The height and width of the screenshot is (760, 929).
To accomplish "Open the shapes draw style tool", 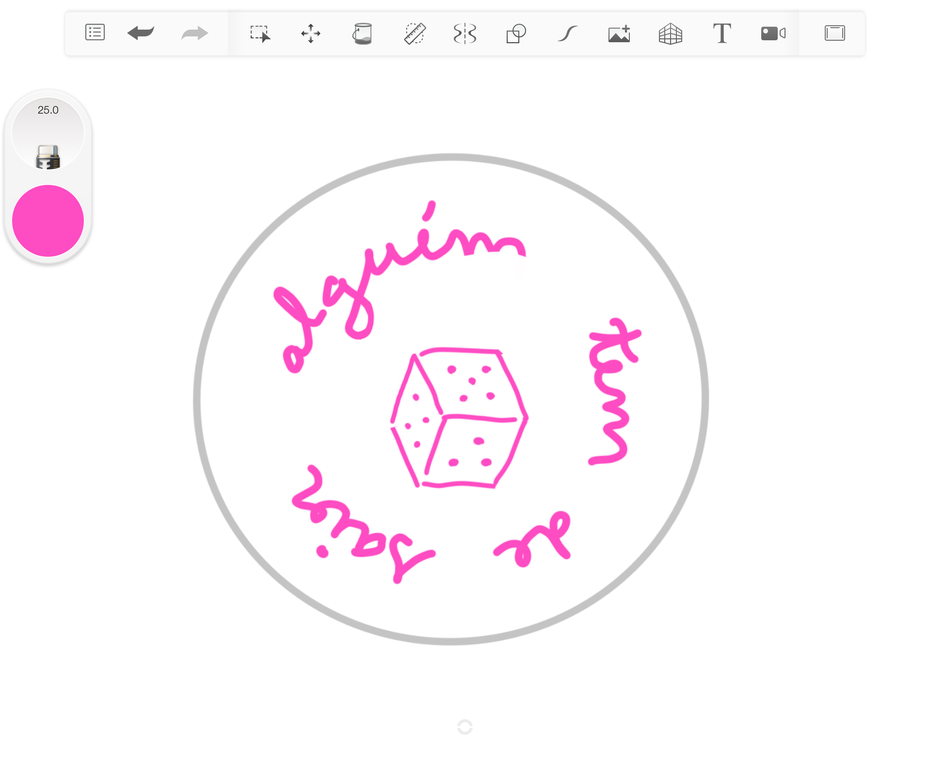I will coord(516,33).
